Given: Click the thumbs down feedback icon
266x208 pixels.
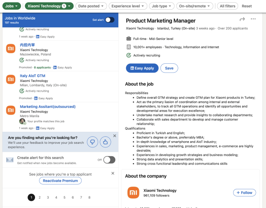Looking at the screenshot, I should (92, 142).
